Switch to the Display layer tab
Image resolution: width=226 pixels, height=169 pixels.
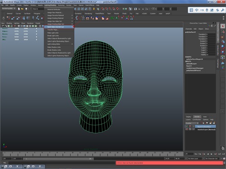click(x=188, y=117)
